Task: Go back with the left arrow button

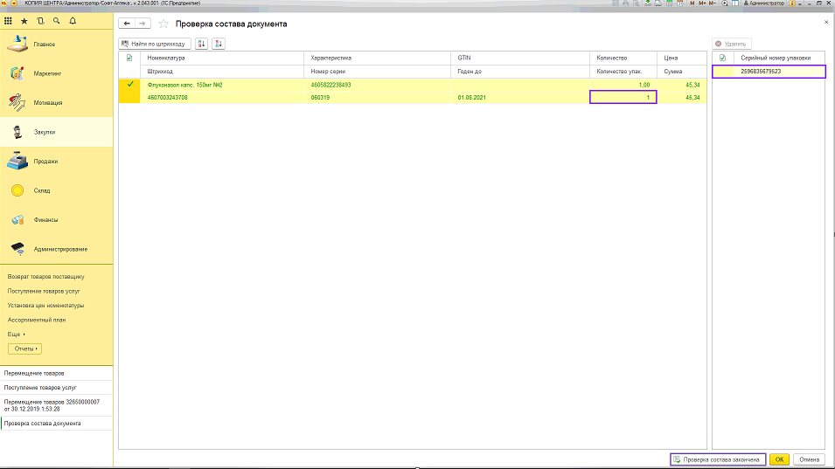Action: (x=127, y=24)
